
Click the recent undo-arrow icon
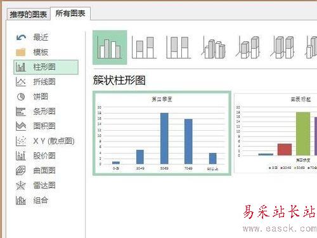pos(21,37)
